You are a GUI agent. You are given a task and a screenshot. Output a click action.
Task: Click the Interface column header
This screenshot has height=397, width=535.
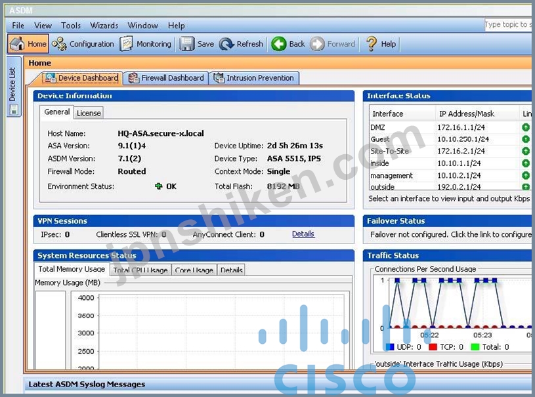(402, 114)
